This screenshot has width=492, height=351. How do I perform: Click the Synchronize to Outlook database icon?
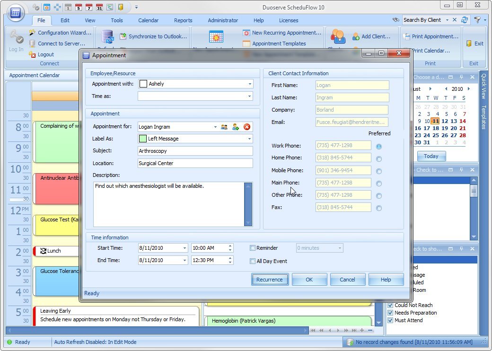[107, 38]
